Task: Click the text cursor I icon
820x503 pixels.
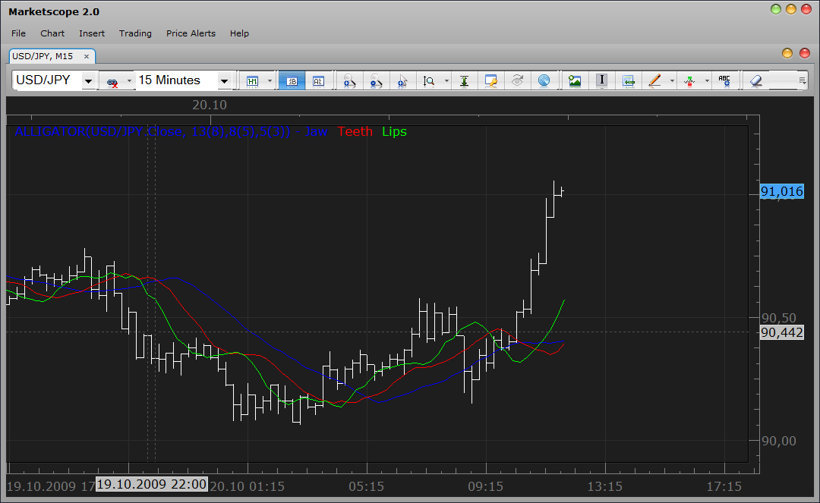Action: pyautogui.click(x=601, y=80)
